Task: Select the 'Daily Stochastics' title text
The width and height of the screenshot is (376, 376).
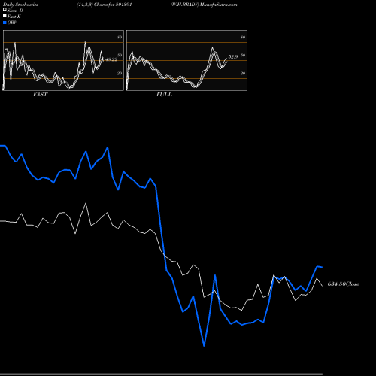Action: click(x=20, y=5)
